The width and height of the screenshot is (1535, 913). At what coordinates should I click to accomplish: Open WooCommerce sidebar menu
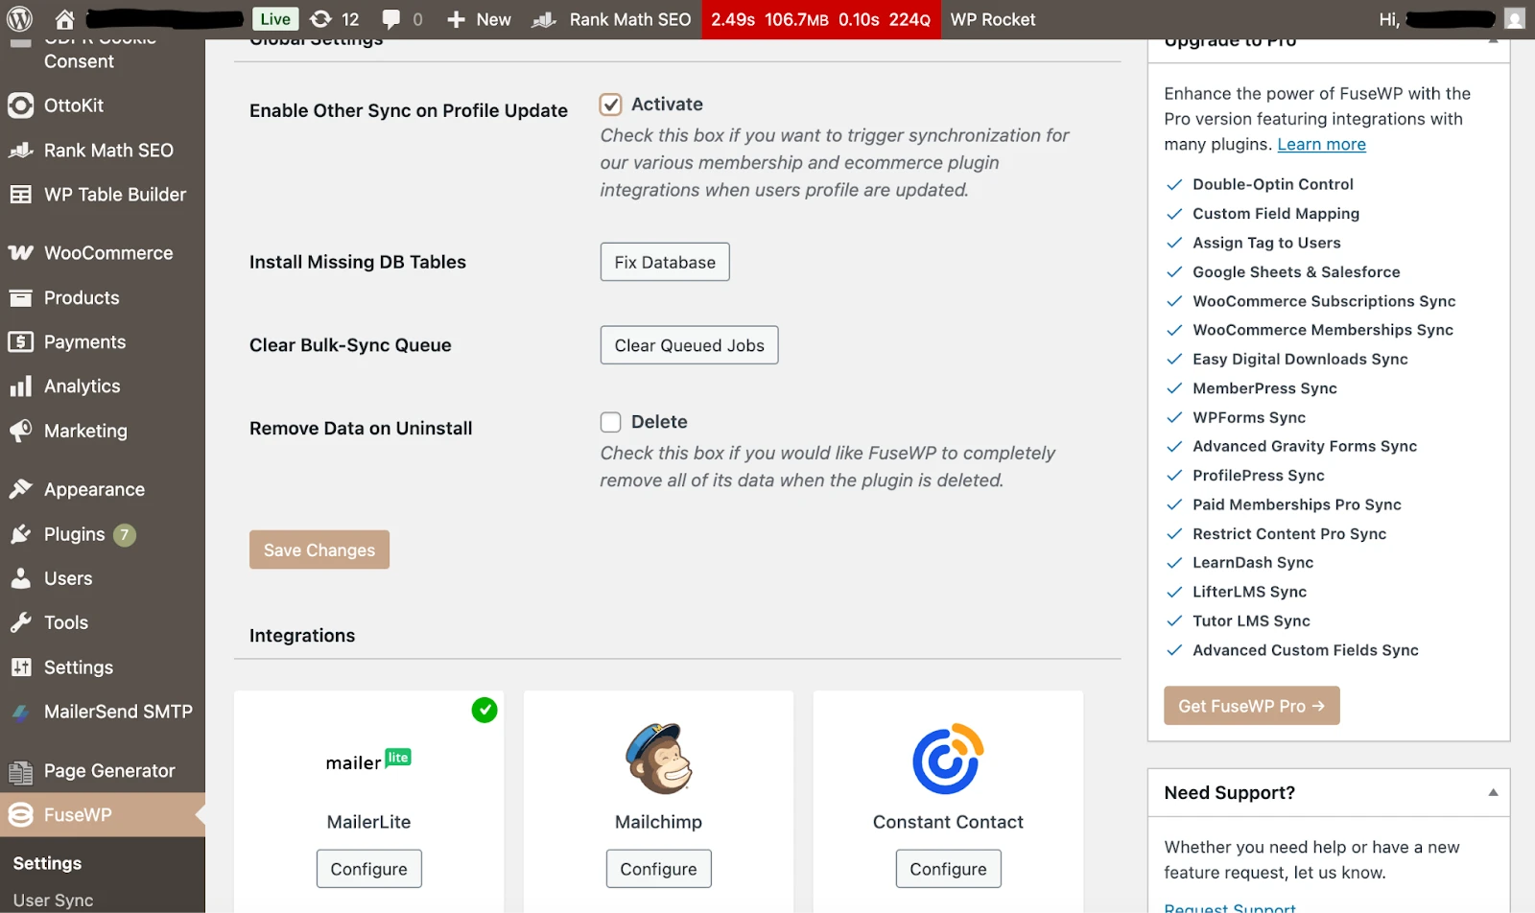[103, 253]
